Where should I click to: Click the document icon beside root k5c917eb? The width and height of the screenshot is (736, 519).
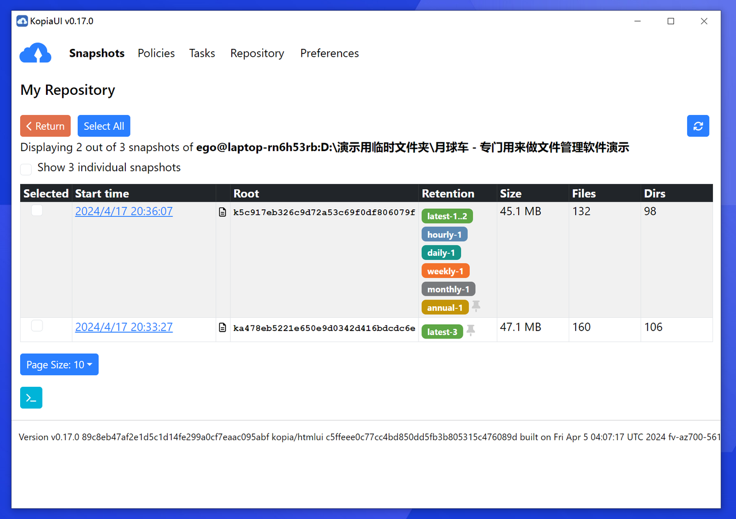(223, 212)
